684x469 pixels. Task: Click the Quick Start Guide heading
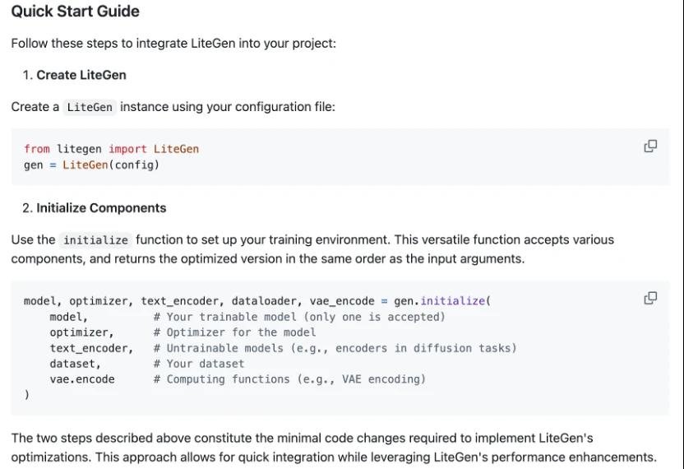75,12
